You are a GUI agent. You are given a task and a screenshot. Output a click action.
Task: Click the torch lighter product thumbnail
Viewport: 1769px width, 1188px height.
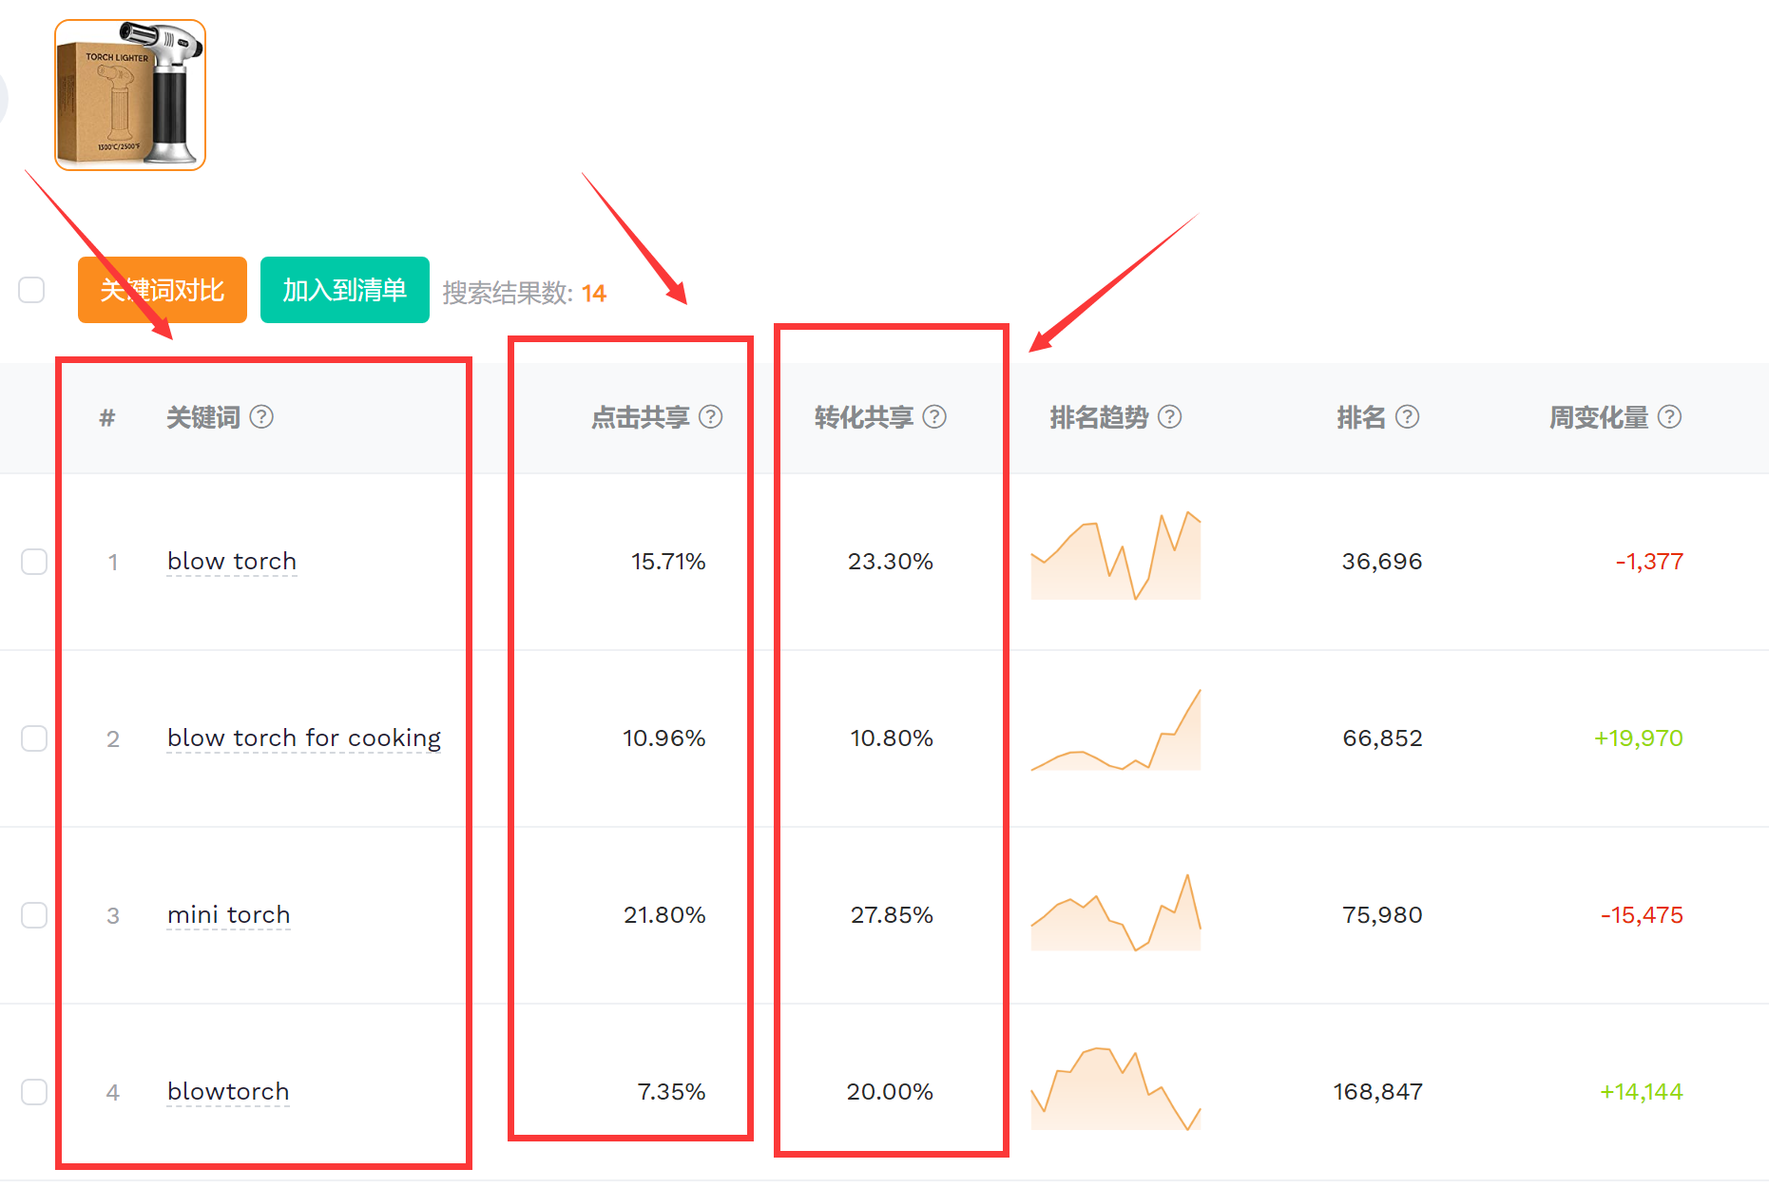pos(130,95)
